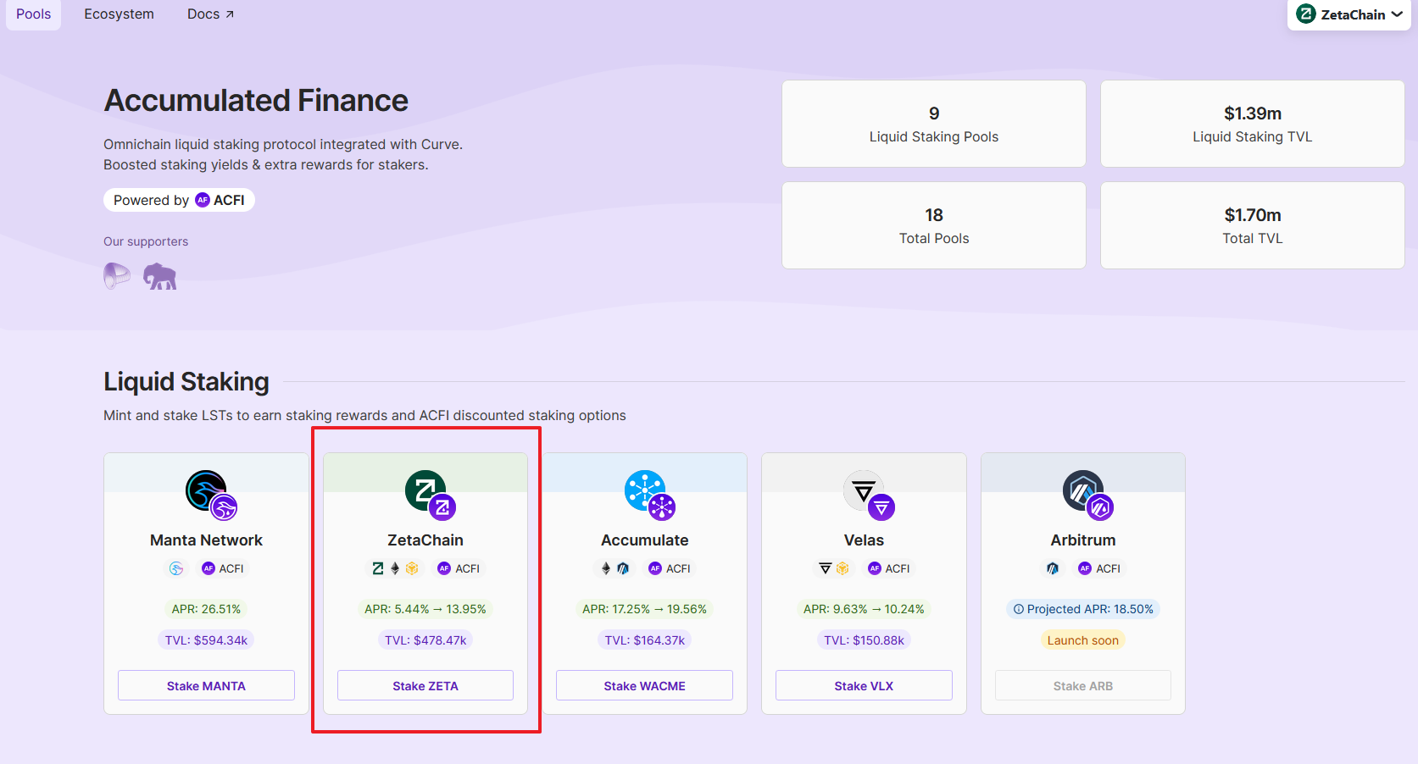Open the Pools tab
Screen dimensions: 1418x764
pos(33,14)
